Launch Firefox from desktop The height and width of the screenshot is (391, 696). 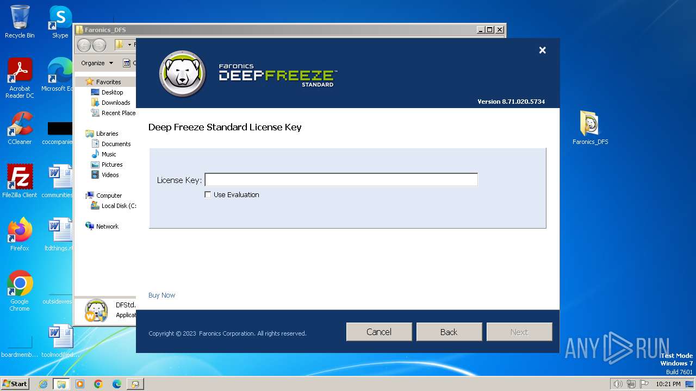coord(20,235)
